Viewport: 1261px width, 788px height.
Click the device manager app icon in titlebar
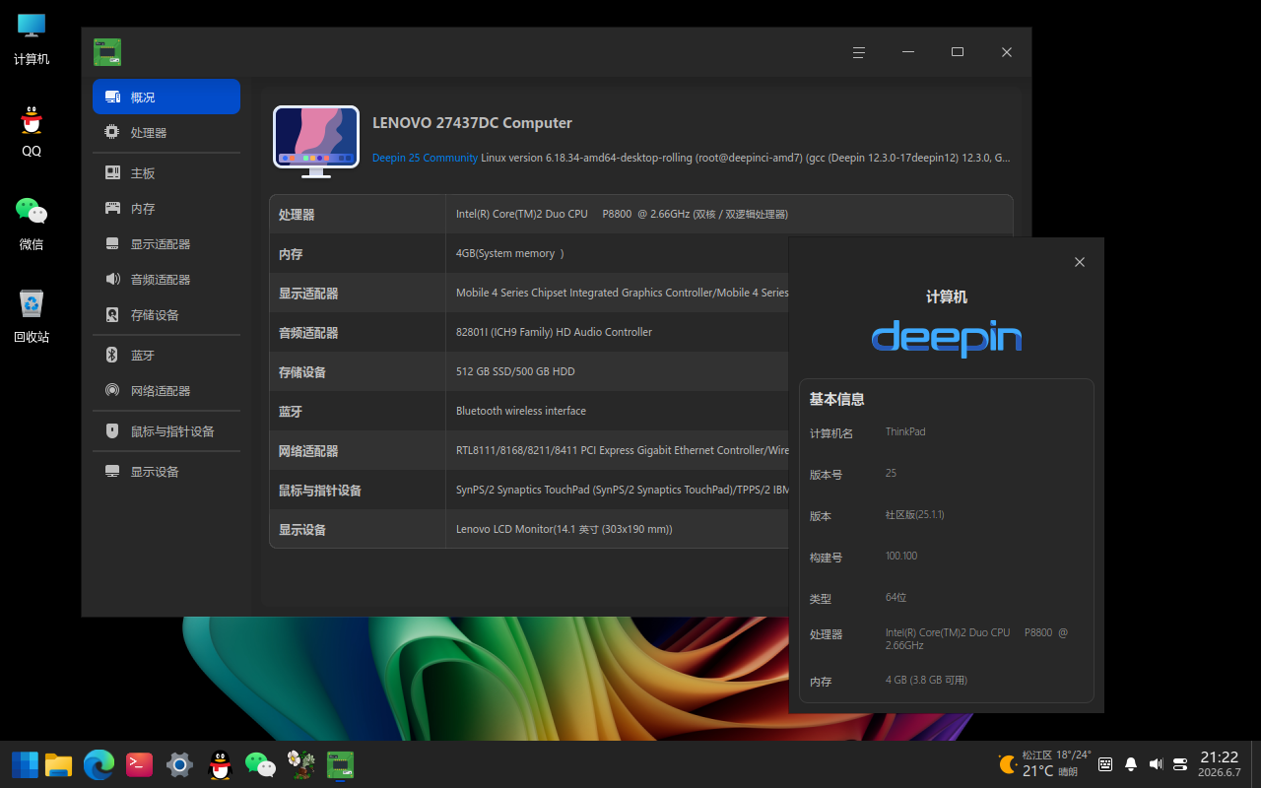pos(107,52)
